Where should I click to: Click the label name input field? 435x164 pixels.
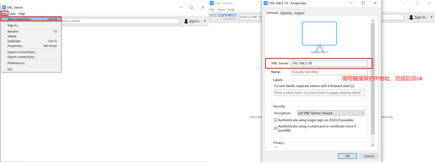[x=319, y=93]
